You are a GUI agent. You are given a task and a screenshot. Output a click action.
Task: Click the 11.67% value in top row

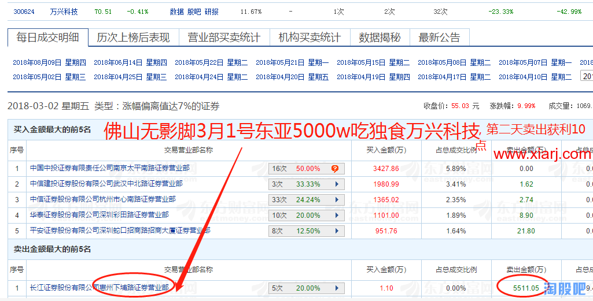251,12
